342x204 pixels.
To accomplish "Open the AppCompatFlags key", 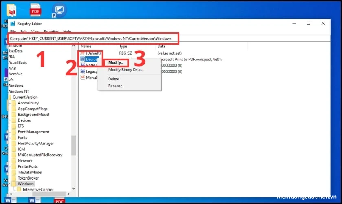I will (33, 109).
